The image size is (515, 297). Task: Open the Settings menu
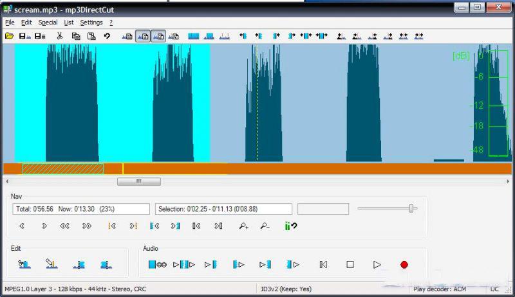click(x=91, y=22)
